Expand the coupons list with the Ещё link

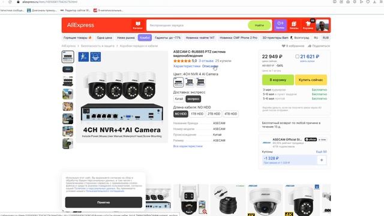click(x=322, y=152)
